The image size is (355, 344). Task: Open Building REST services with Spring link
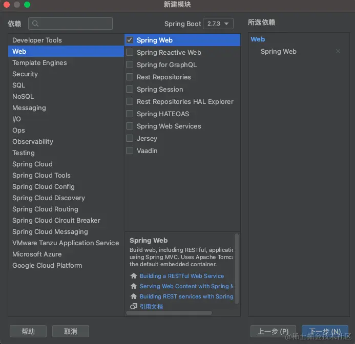[x=186, y=296]
